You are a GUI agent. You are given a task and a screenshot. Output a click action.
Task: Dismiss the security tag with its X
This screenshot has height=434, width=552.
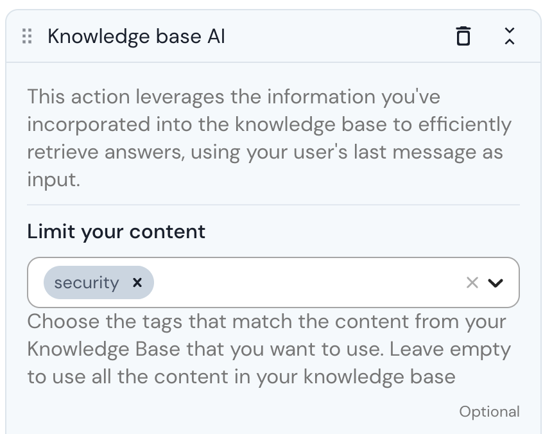coord(137,282)
